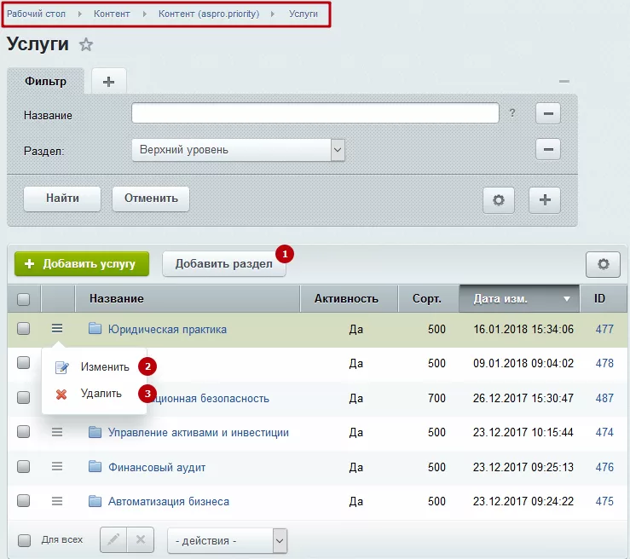Open list settings gear above table
Image resolution: width=630 pixels, height=559 pixels.
coord(603,264)
